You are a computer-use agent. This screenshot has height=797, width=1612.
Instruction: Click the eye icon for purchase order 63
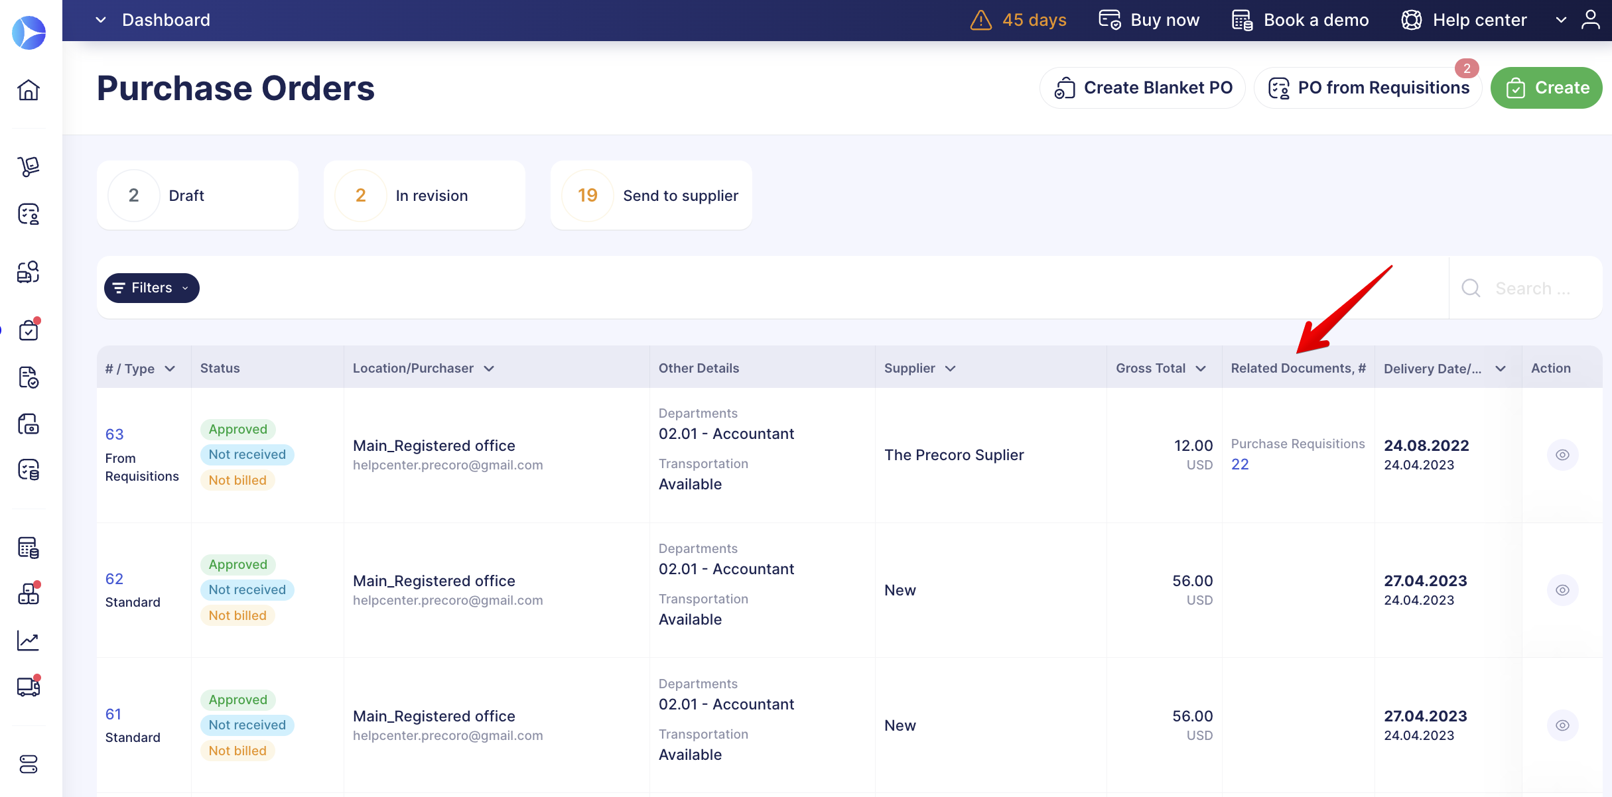(1563, 455)
